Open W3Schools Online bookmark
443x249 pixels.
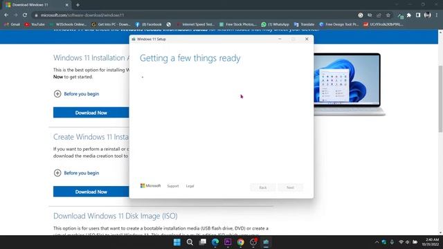[68, 25]
